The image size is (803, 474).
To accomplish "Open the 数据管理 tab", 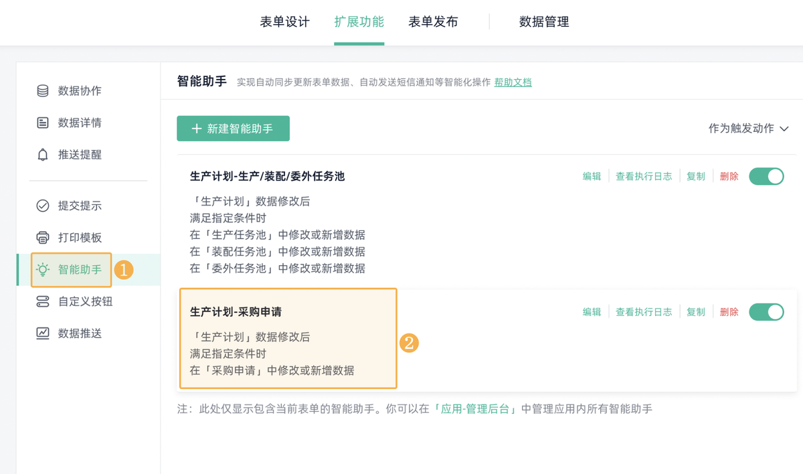I will [544, 22].
